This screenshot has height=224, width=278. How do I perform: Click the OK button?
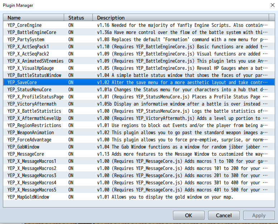(x=189, y=215)
